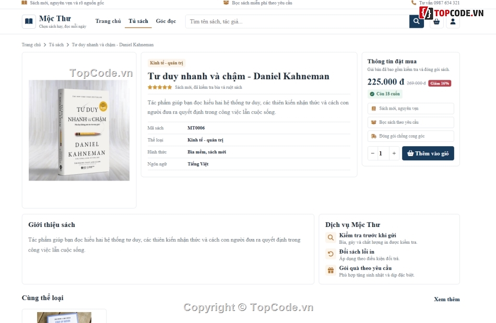This screenshot has width=496, height=323.
Task: Increase quantity with the plus button
Action: click(x=394, y=153)
